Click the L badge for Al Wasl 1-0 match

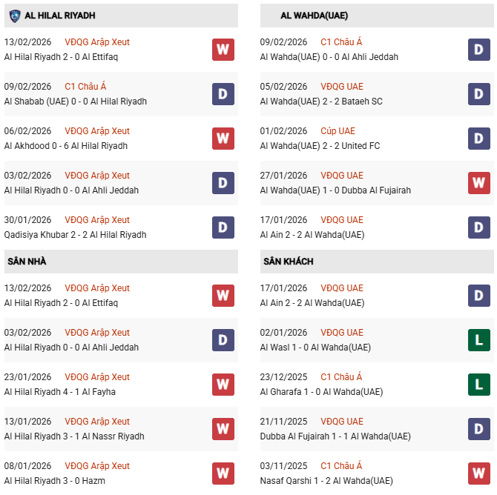click(479, 340)
